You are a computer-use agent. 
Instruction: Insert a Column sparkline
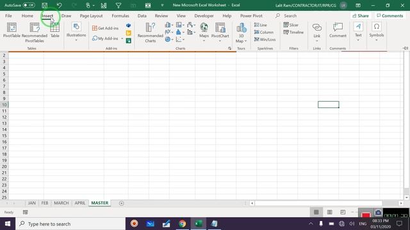point(264,33)
